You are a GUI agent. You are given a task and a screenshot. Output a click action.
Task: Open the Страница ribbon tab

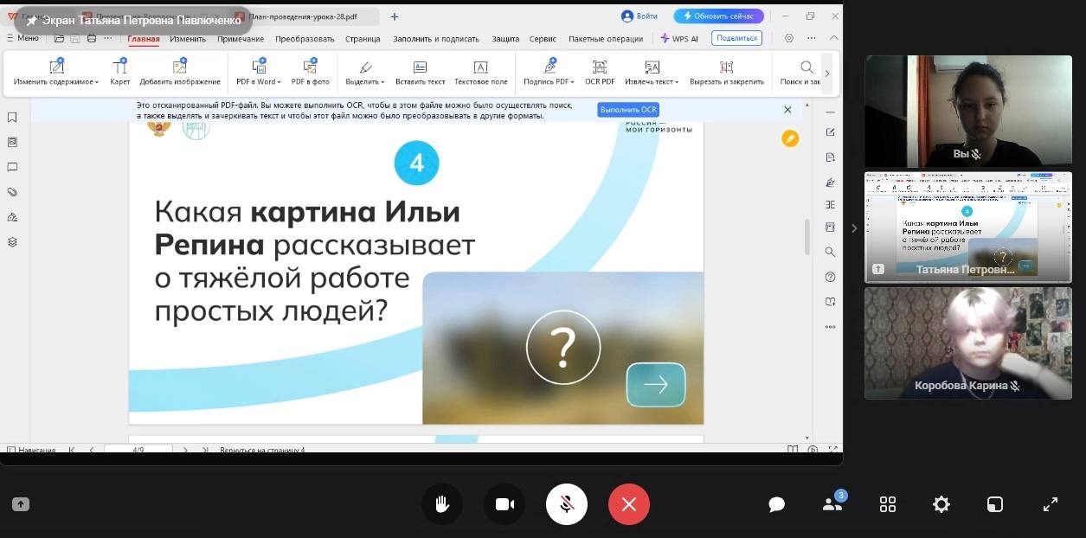(x=363, y=39)
